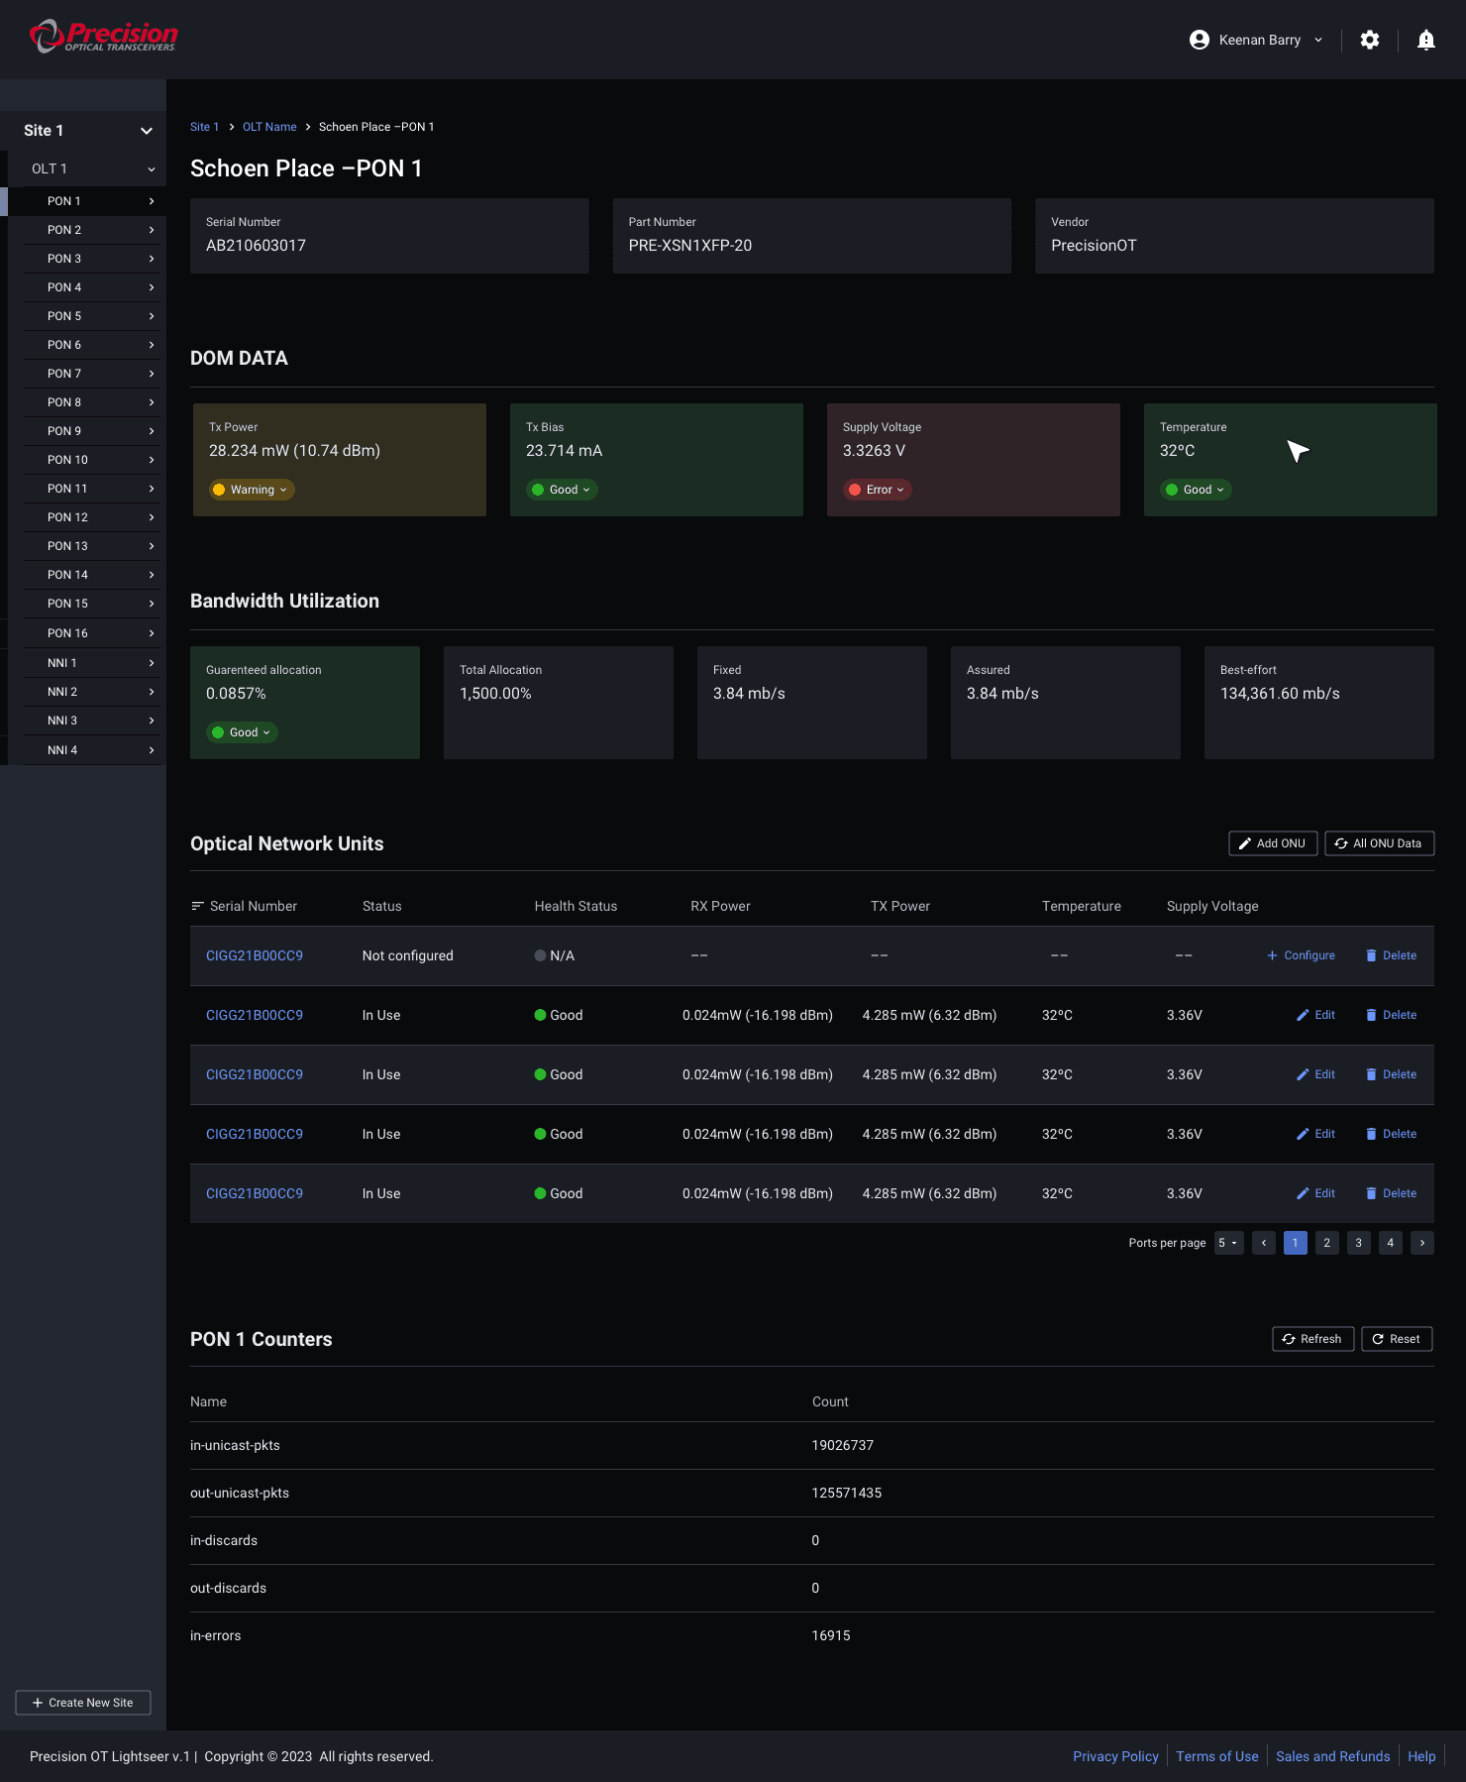Click the Supply Voltage DOM card
The height and width of the screenshot is (1782, 1466).
click(x=974, y=460)
